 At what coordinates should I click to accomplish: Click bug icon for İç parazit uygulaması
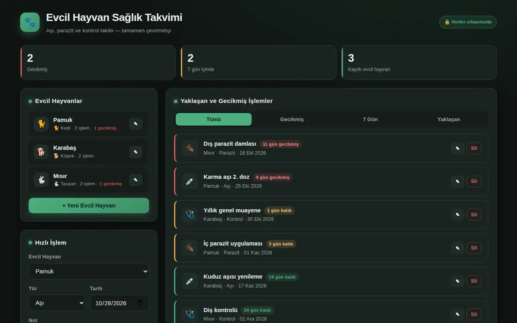click(190, 248)
